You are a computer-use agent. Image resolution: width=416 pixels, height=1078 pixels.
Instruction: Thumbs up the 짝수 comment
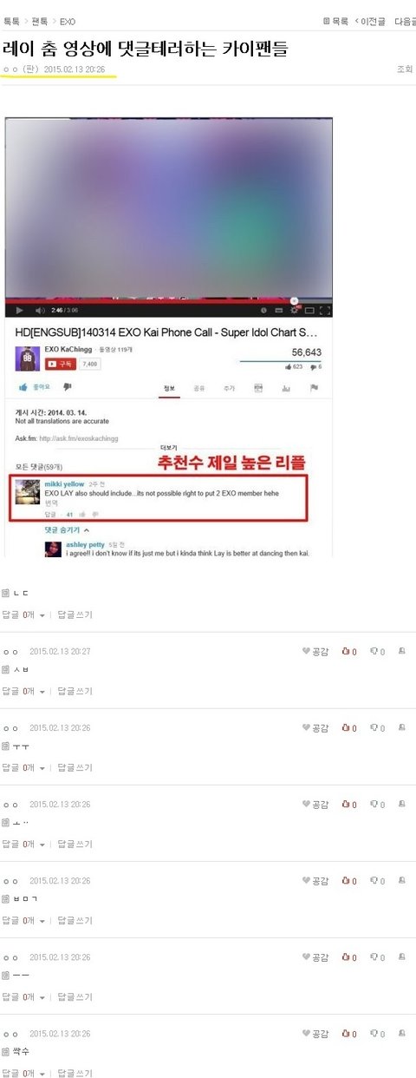350,1034
